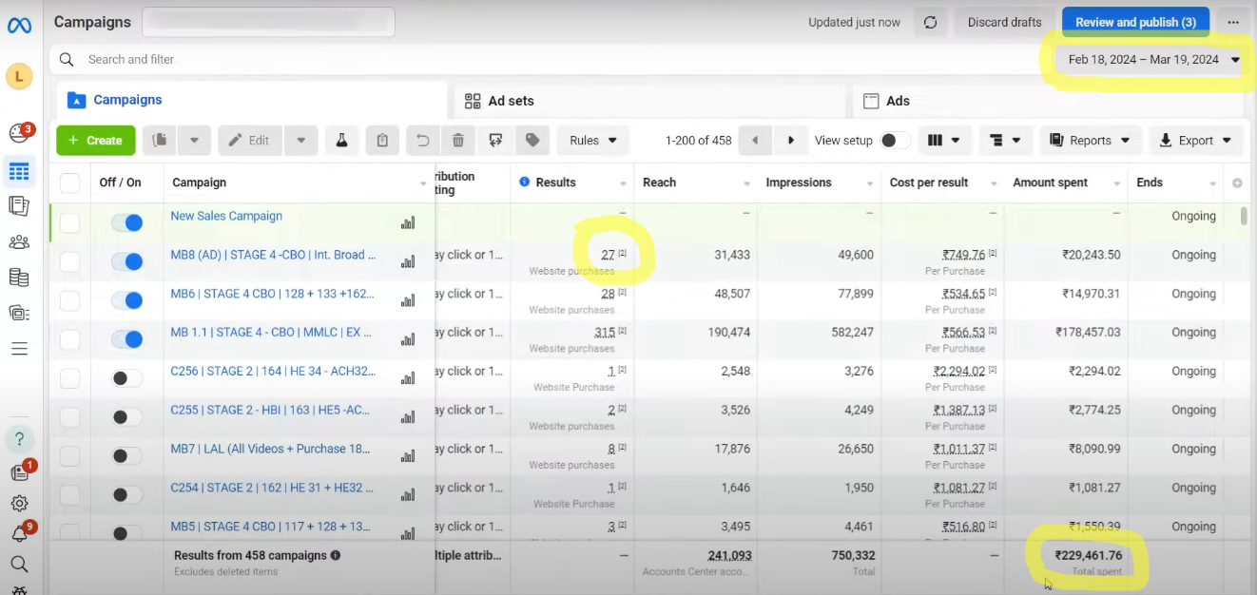Open the C254 | STAGE 2 campaign link

(x=272, y=488)
